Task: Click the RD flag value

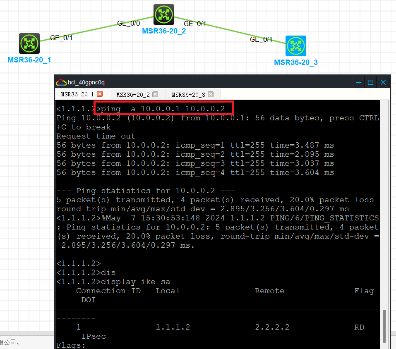Action: [x=359, y=327]
